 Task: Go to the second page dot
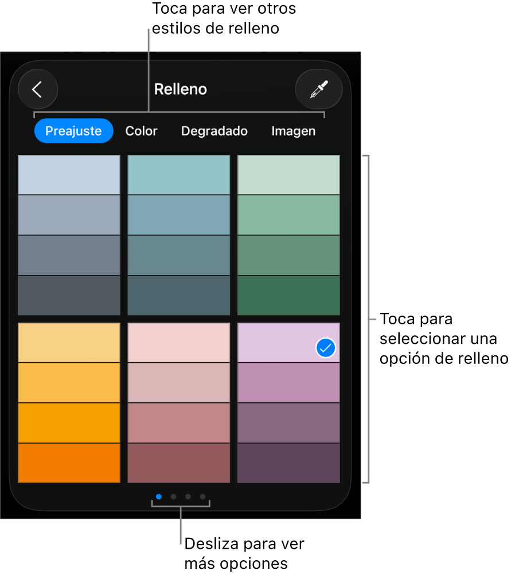[173, 497]
